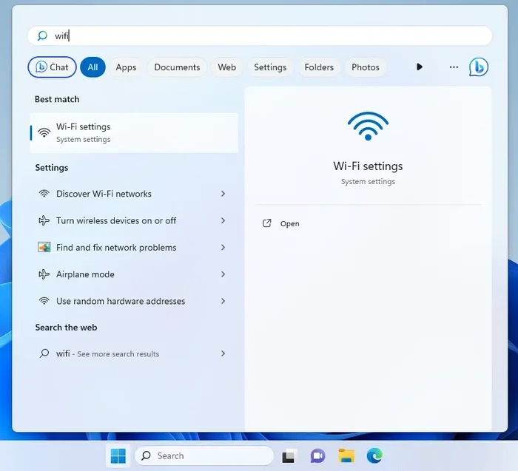The width and height of the screenshot is (518, 471).
Task: Click the taskbar Search box
Action: click(204, 455)
